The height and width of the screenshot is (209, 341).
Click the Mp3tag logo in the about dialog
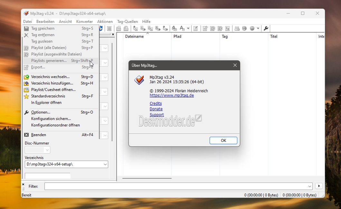tap(139, 80)
